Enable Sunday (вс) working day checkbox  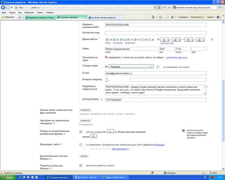[149, 40]
